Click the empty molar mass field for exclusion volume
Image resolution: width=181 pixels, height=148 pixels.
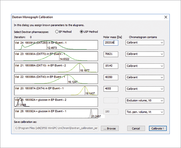pos(111,100)
